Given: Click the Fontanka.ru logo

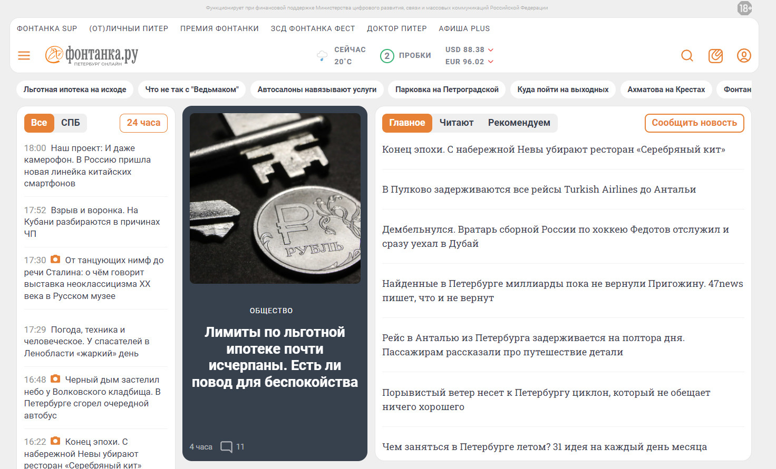Looking at the screenshot, I should click(x=92, y=55).
